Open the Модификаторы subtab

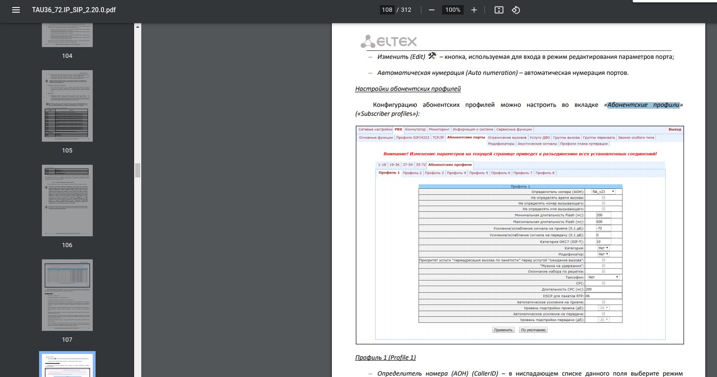click(501, 144)
